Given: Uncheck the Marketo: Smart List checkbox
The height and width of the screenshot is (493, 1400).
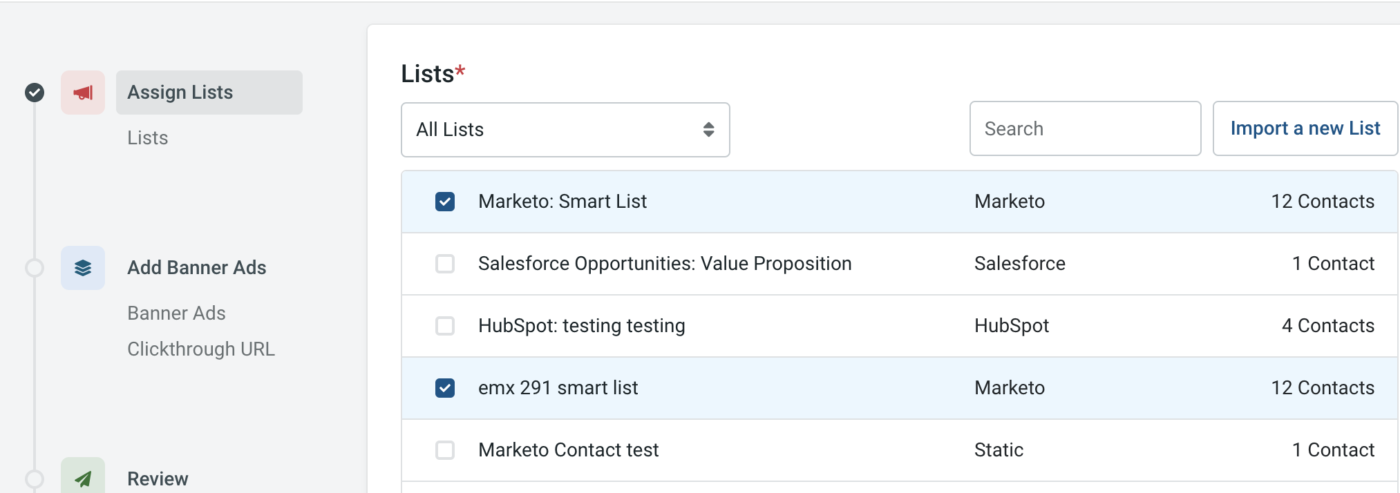Looking at the screenshot, I should point(445,202).
